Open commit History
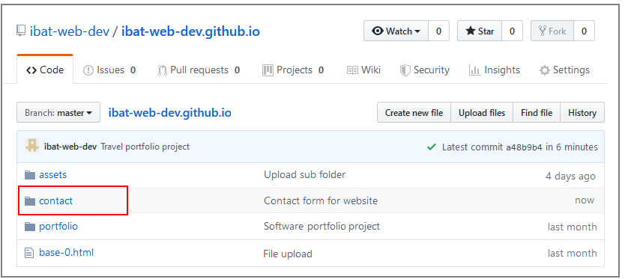The image size is (625, 279). 582,113
